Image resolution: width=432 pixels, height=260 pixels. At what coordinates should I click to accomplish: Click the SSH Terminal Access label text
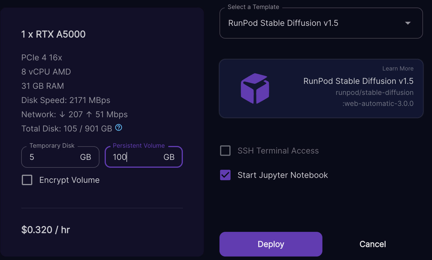[x=278, y=151]
